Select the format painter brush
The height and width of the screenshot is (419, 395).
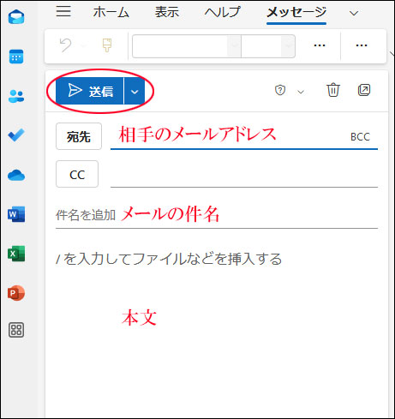point(107,45)
